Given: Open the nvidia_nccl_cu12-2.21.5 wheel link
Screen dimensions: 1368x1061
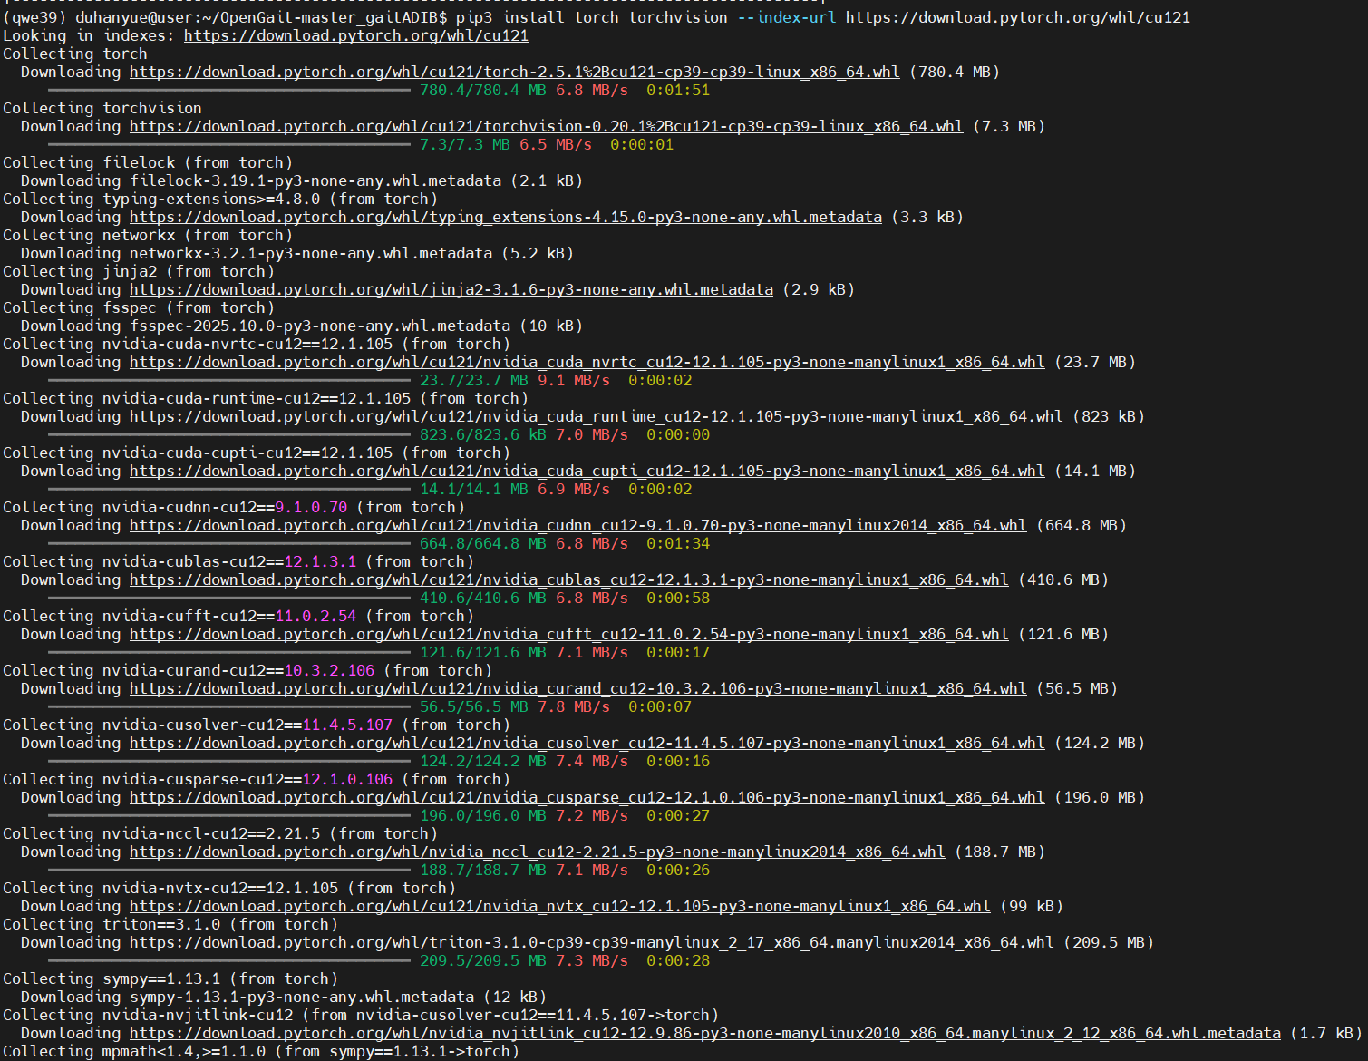Looking at the screenshot, I should coord(537,852).
